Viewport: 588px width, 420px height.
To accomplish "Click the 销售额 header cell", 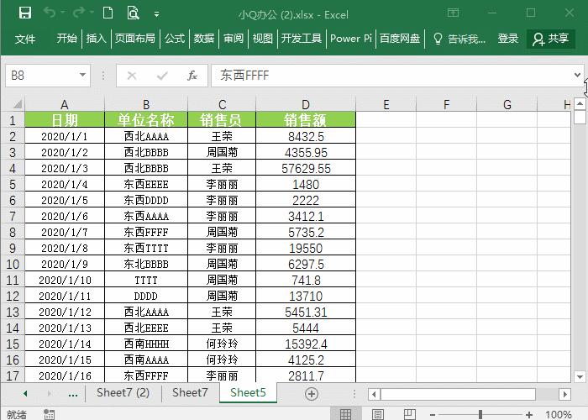I will (x=306, y=120).
